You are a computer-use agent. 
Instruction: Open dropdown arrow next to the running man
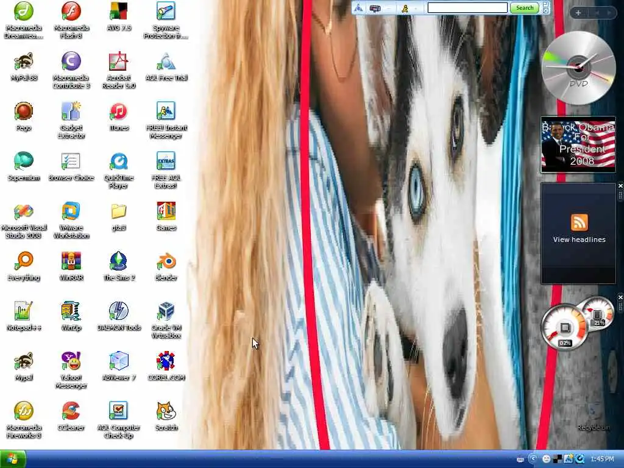coord(416,9)
